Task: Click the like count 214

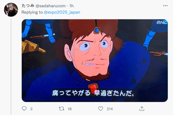Action: tap(110, 109)
